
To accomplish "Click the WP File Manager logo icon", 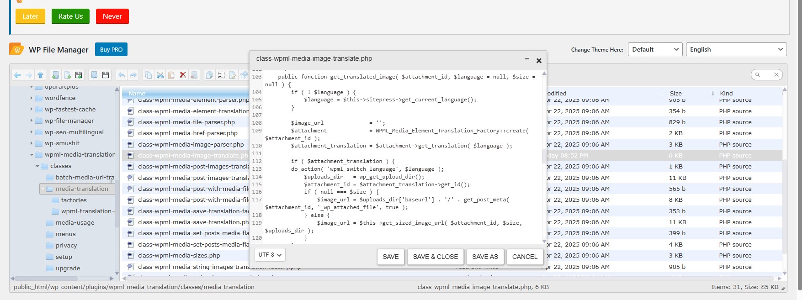I will coord(17,49).
